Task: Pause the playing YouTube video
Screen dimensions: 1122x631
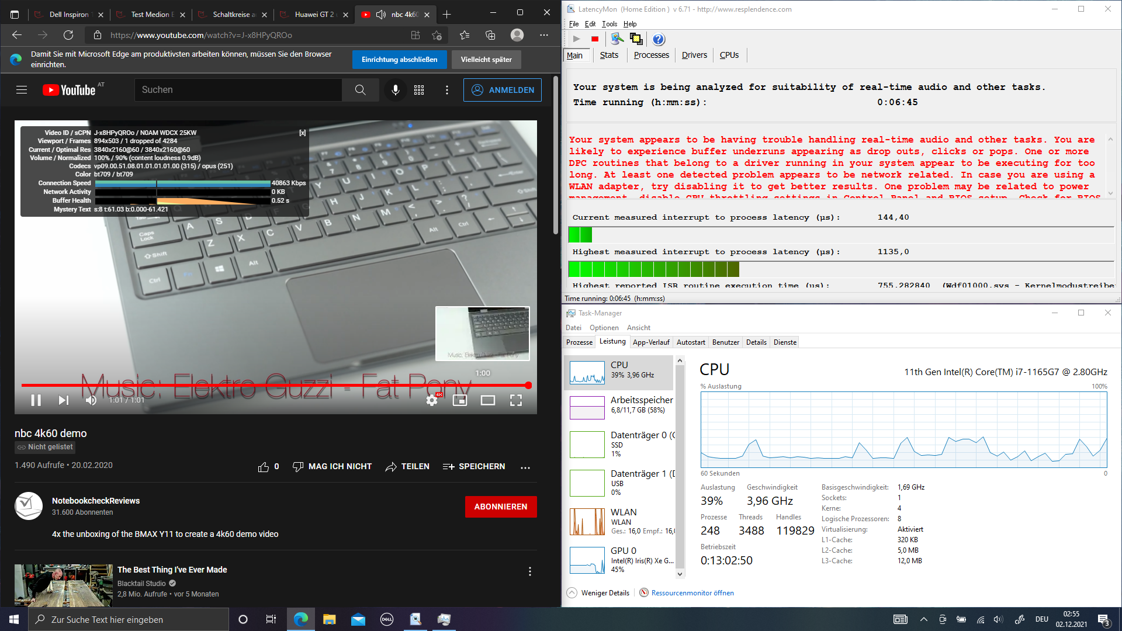Action: point(36,400)
